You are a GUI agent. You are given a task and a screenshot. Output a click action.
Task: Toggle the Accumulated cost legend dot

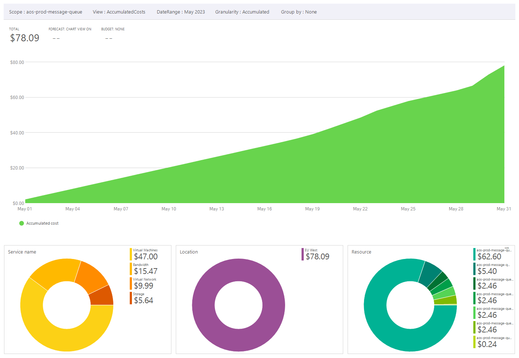coord(22,223)
